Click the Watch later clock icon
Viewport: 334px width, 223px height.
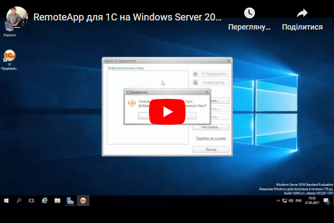point(249,13)
